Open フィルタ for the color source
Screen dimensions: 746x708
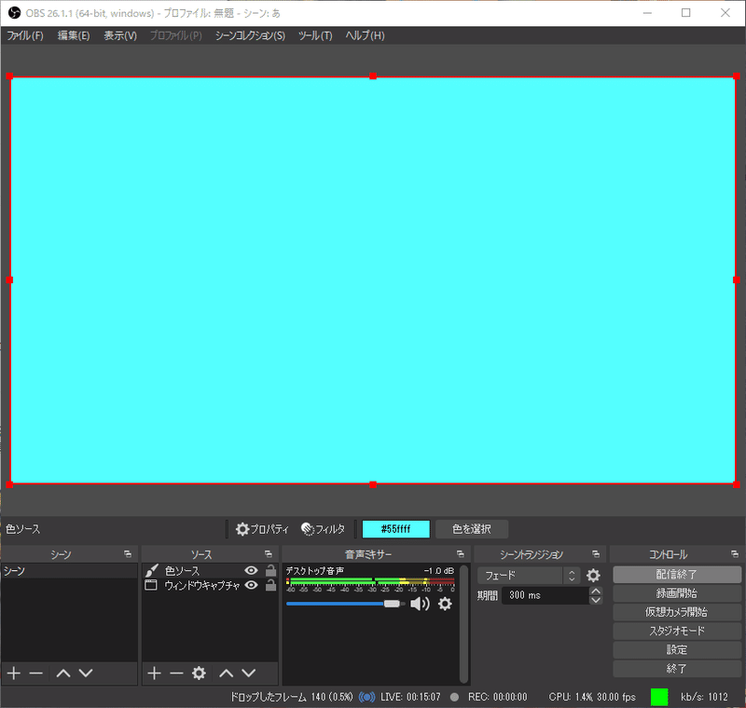pos(323,529)
